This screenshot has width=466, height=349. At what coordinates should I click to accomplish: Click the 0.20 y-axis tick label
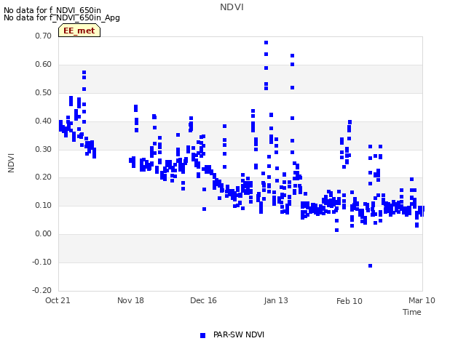click(x=43, y=177)
